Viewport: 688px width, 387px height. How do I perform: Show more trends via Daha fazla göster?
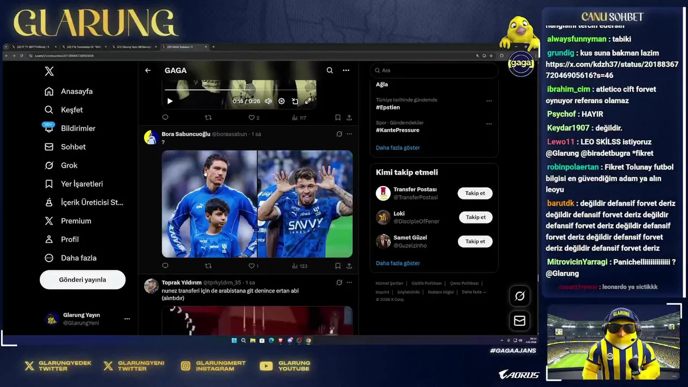[398, 148]
